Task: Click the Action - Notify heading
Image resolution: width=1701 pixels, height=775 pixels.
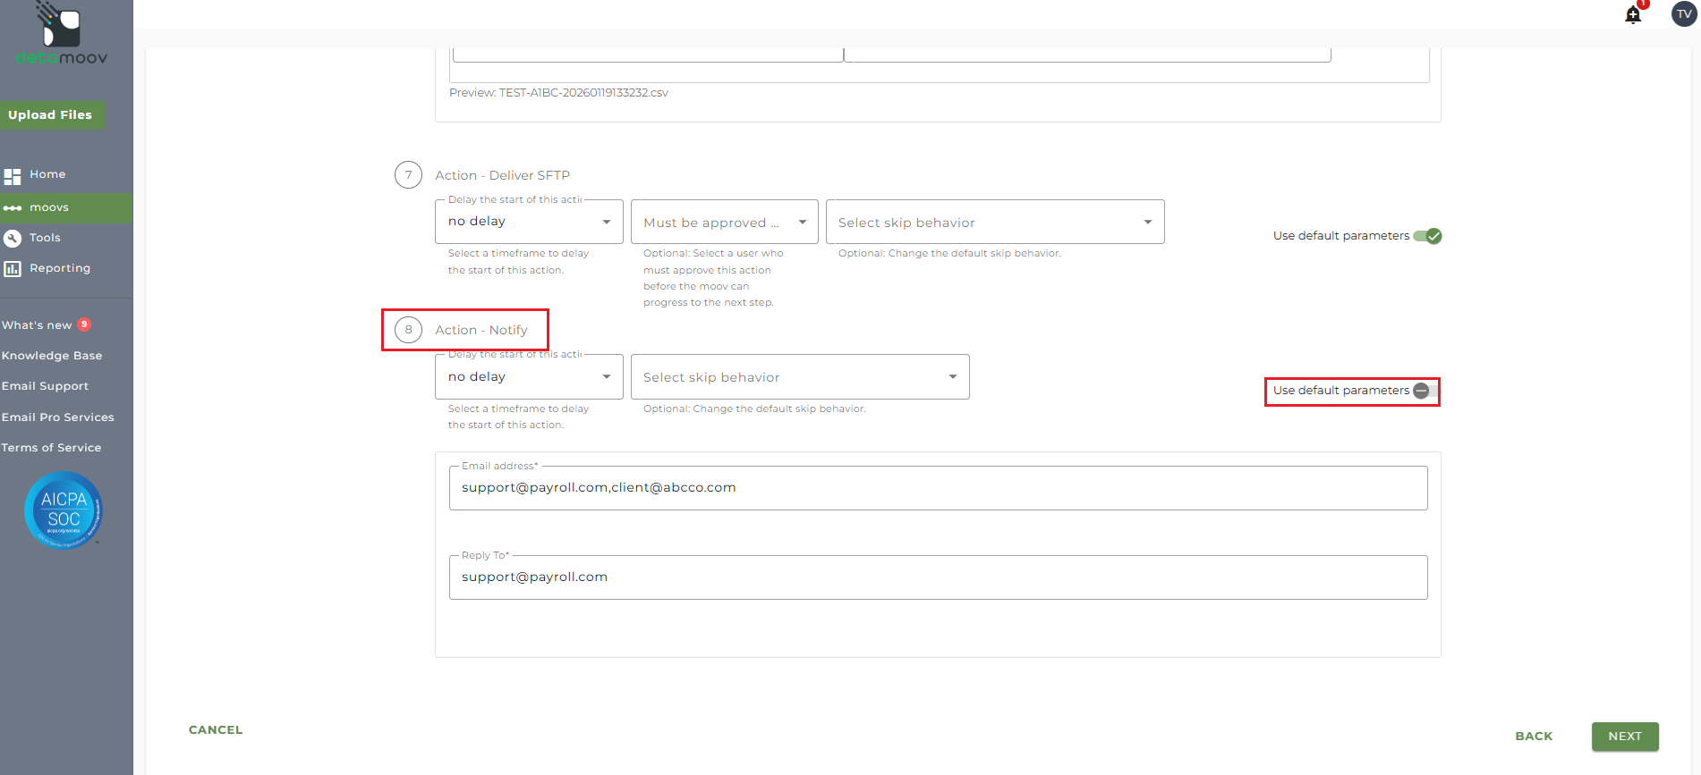Action: 481,330
